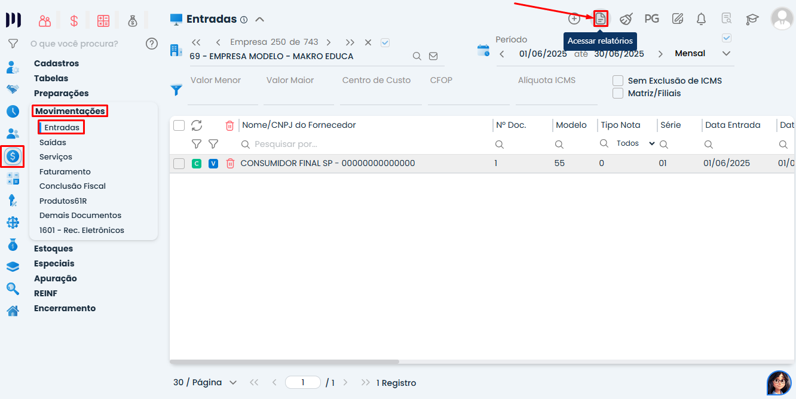Toggle the Matriz/Filiais checkbox

click(618, 93)
